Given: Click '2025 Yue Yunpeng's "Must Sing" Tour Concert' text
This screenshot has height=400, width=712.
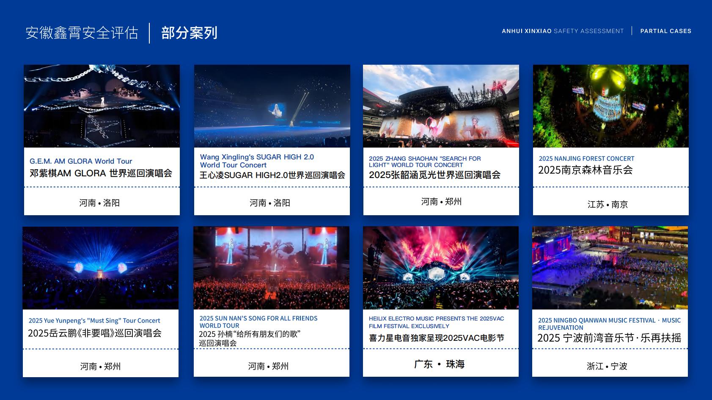Looking at the screenshot, I should click(x=94, y=321).
